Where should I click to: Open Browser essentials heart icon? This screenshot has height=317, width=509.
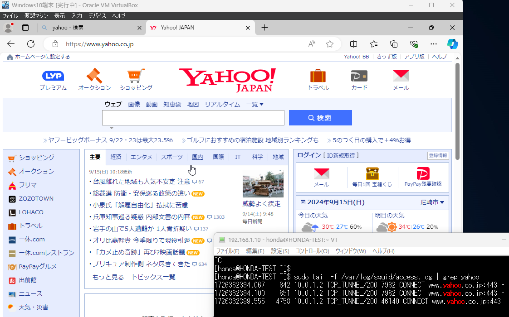click(414, 44)
